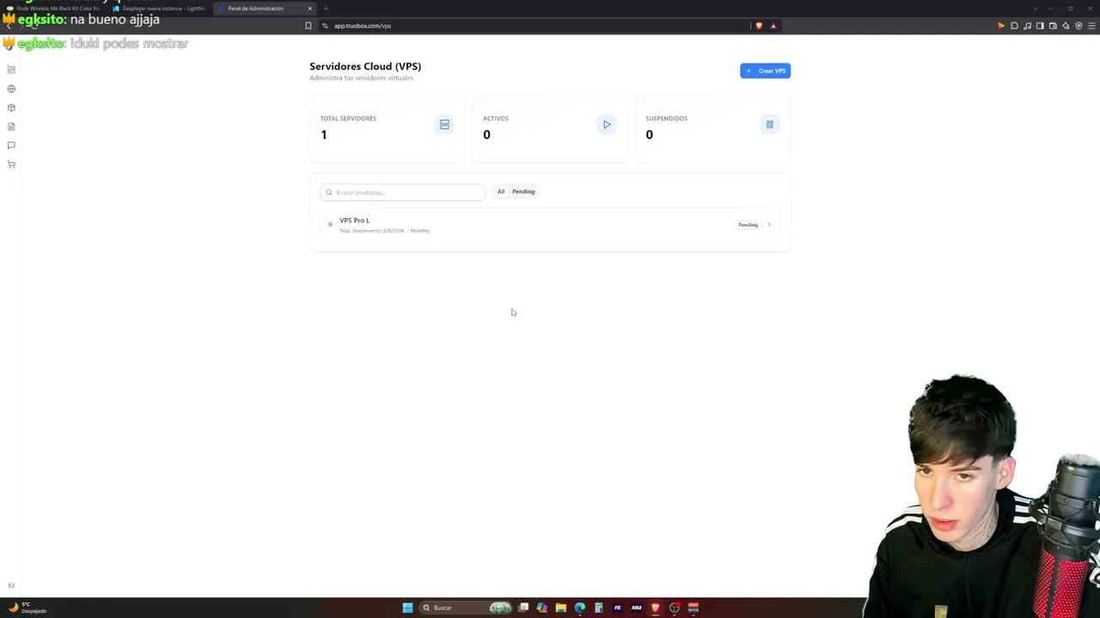Open the browser hamburger menu
Image resolution: width=1100 pixels, height=618 pixels.
click(x=1091, y=26)
